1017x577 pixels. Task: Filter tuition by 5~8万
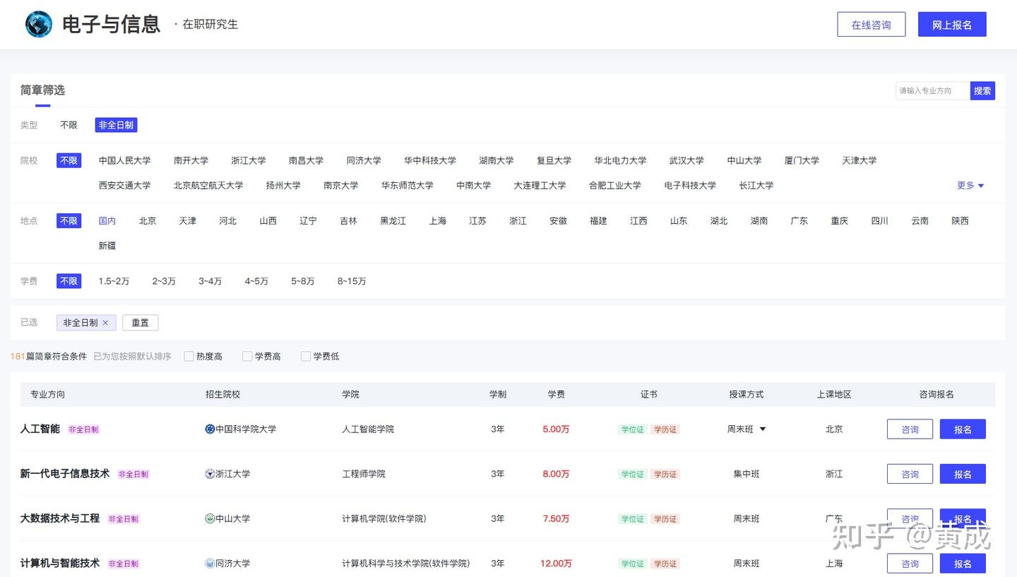tap(302, 281)
